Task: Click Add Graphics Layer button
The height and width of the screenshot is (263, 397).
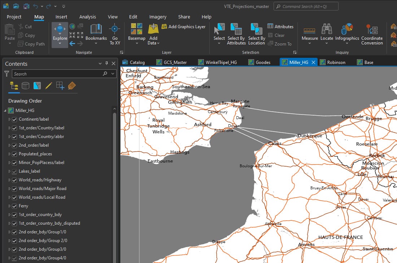Action: click(x=183, y=26)
